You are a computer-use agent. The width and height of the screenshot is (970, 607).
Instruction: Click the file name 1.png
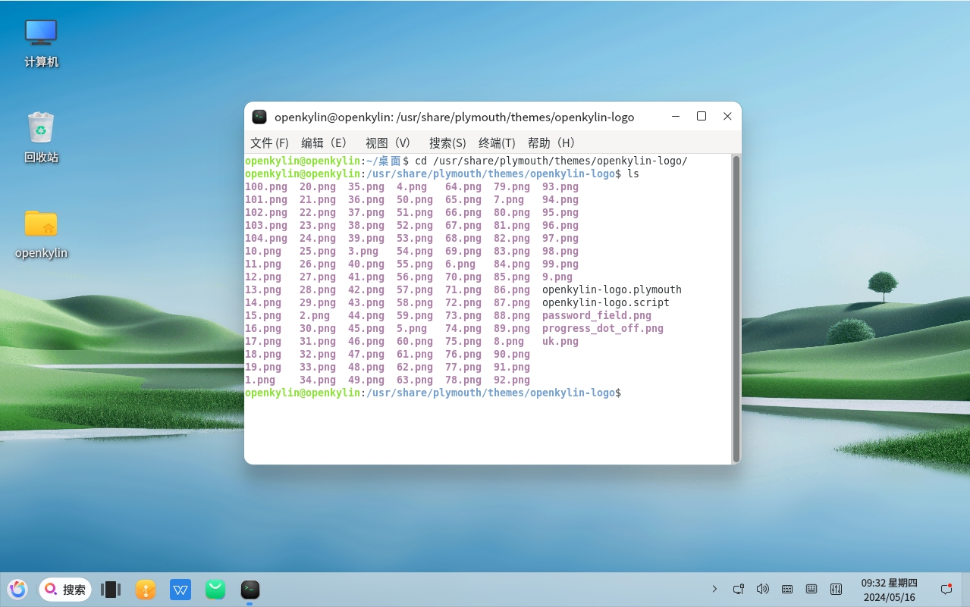(x=259, y=380)
